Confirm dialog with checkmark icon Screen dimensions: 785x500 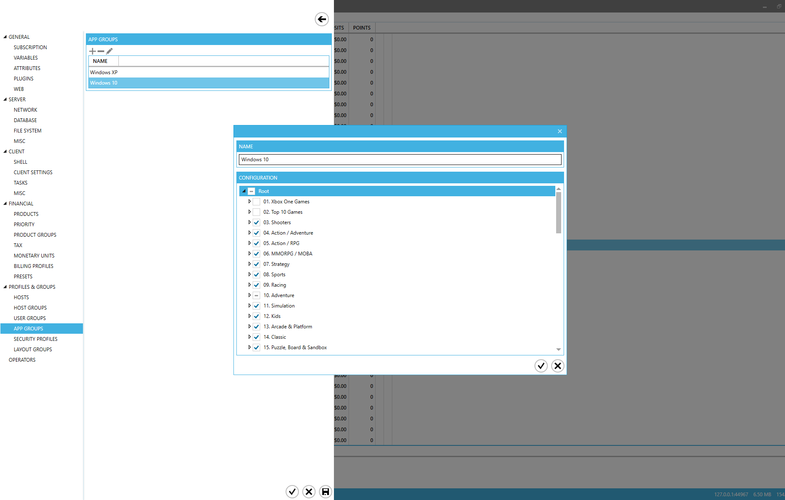pos(541,366)
